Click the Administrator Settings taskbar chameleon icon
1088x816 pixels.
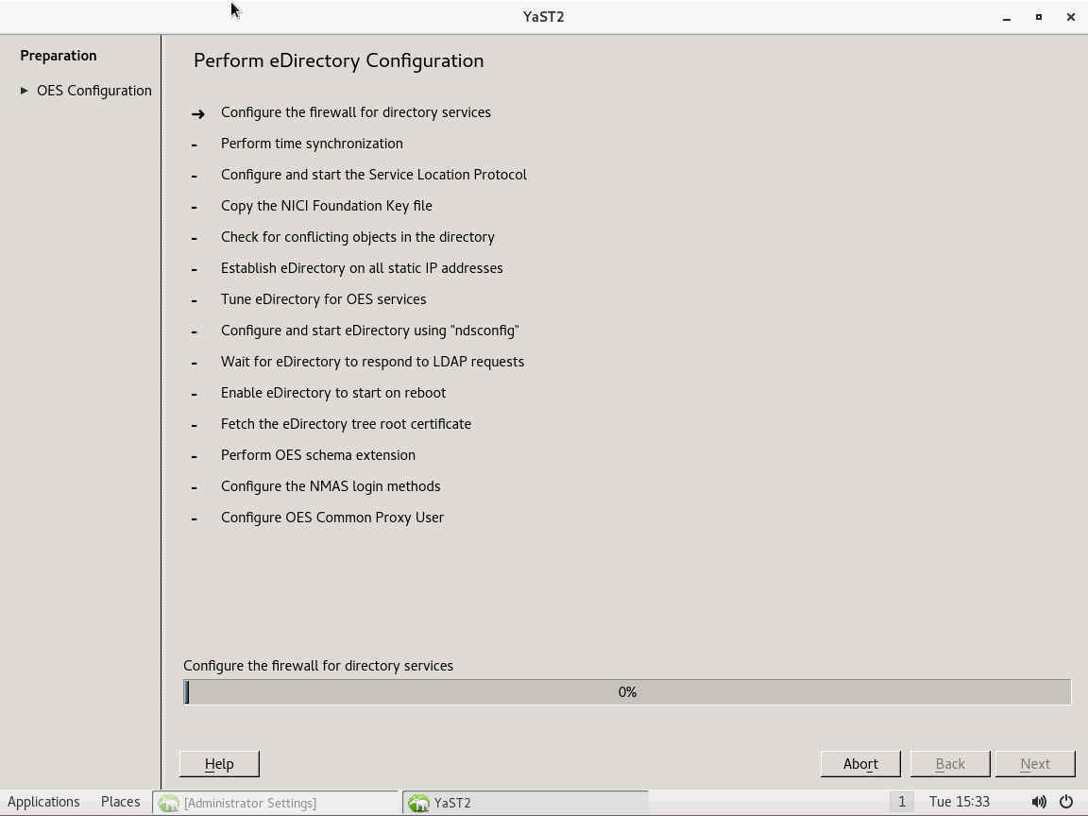click(x=168, y=803)
